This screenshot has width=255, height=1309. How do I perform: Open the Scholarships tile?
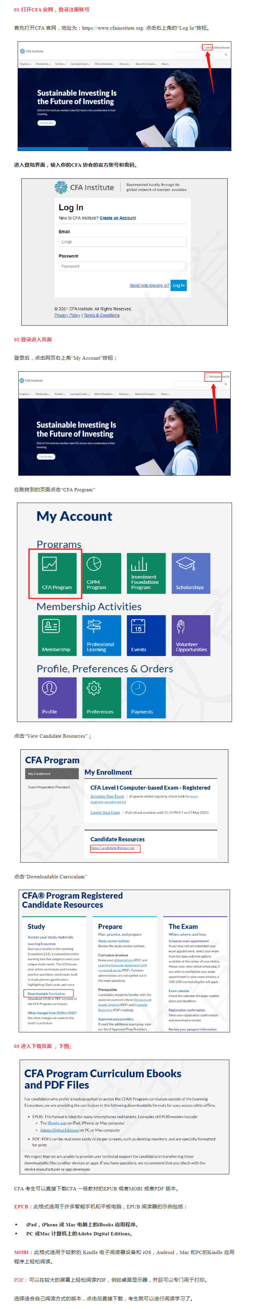tap(190, 573)
